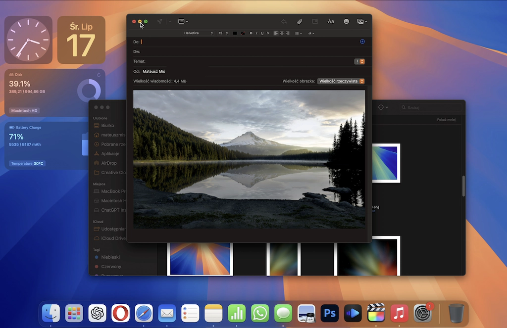The image size is (507, 328).
Task: Open Creative Cloud folder in Finder sidebar
Action: click(109, 172)
